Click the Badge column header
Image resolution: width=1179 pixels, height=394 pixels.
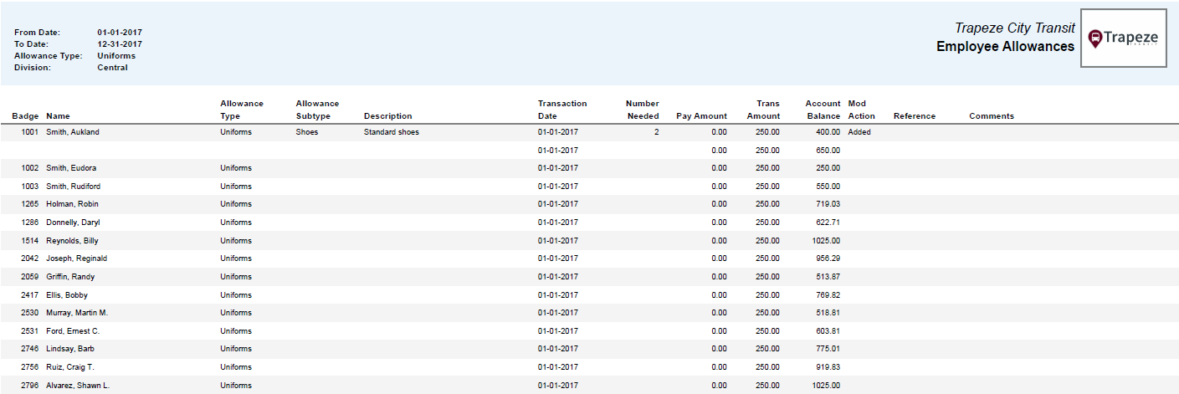coord(25,116)
